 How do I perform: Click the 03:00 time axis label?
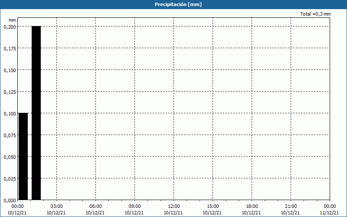coord(56,206)
